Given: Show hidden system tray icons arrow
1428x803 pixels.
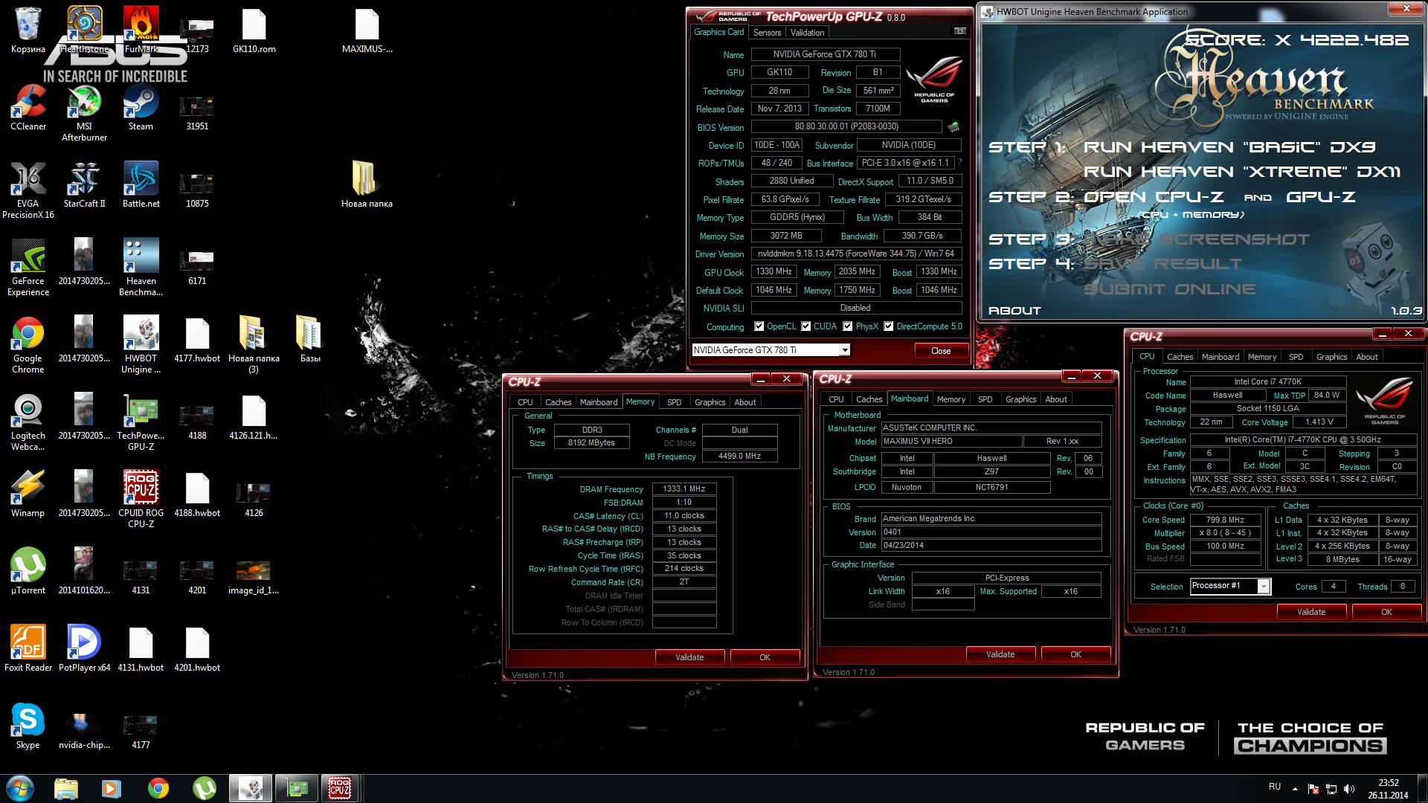Looking at the screenshot, I should click(1295, 789).
